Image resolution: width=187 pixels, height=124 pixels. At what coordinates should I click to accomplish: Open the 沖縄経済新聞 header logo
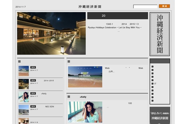[x=90, y=7]
